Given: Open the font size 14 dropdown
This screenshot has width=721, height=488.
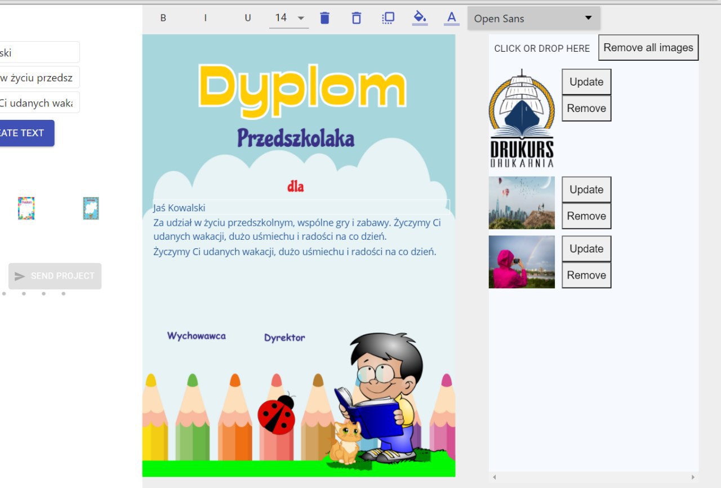Looking at the screenshot, I should pos(289,18).
